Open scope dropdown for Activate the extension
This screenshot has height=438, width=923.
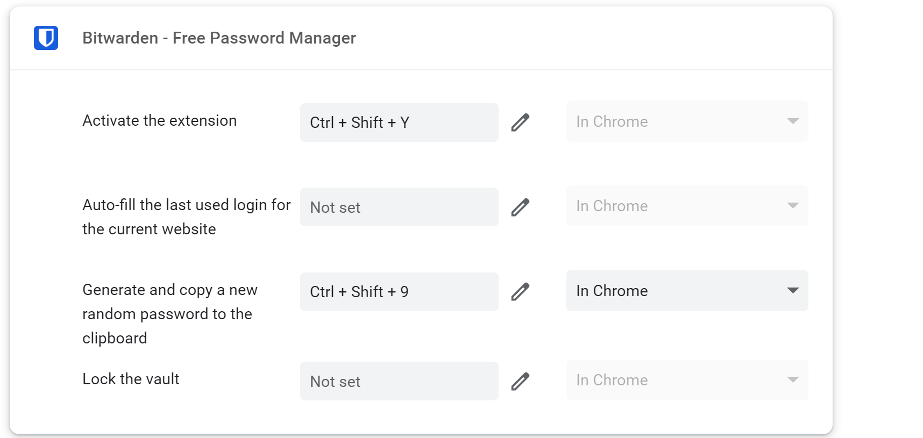pyautogui.click(x=686, y=121)
